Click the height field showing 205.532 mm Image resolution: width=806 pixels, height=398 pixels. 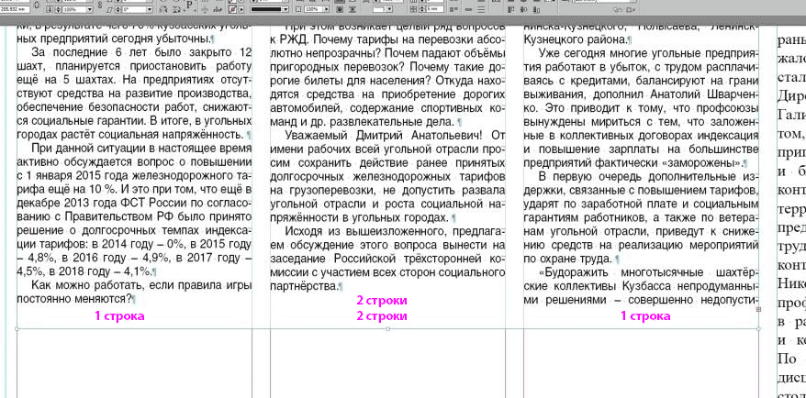(15, 9)
